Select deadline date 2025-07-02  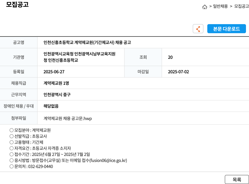point(179,72)
